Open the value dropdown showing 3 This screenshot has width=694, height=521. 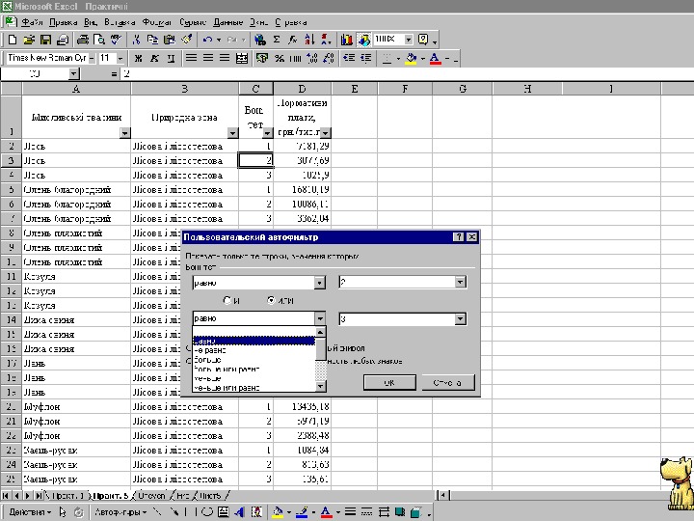(460, 318)
